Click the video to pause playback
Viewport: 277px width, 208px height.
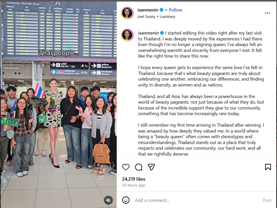click(59, 104)
